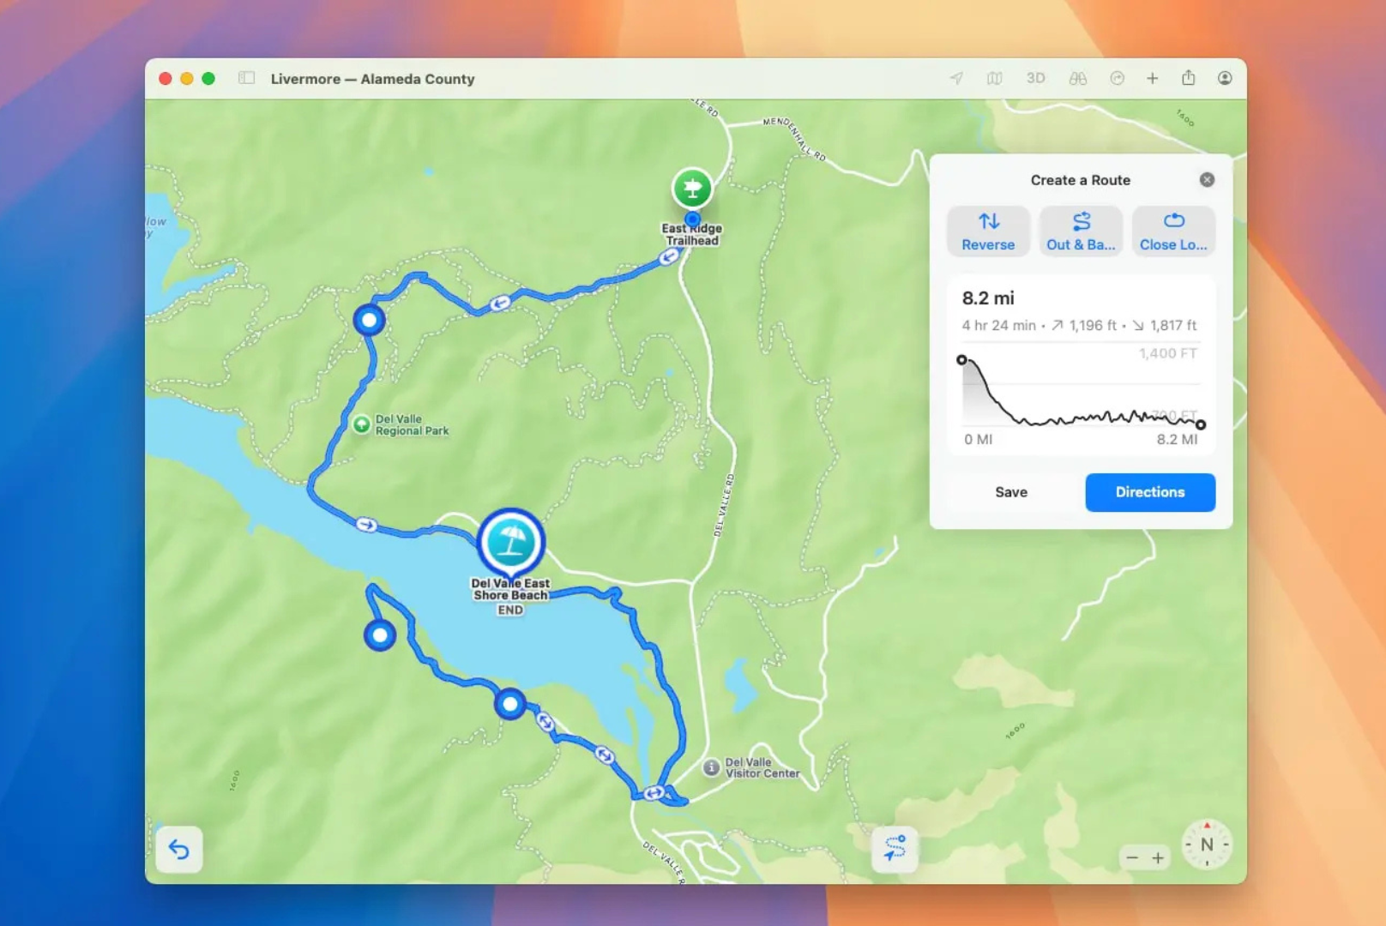Enable Out & Back routing
Screen dimensions: 1386x926
(x=1081, y=231)
